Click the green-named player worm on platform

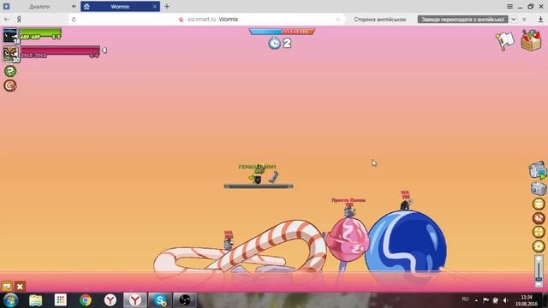point(258,179)
